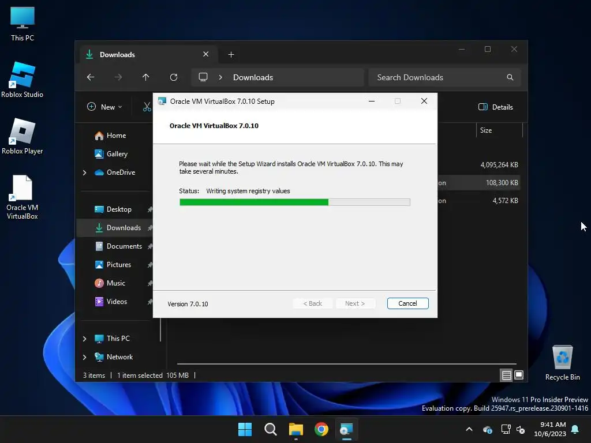
Task: Open OneDrive tray icon
Action: 487,429
